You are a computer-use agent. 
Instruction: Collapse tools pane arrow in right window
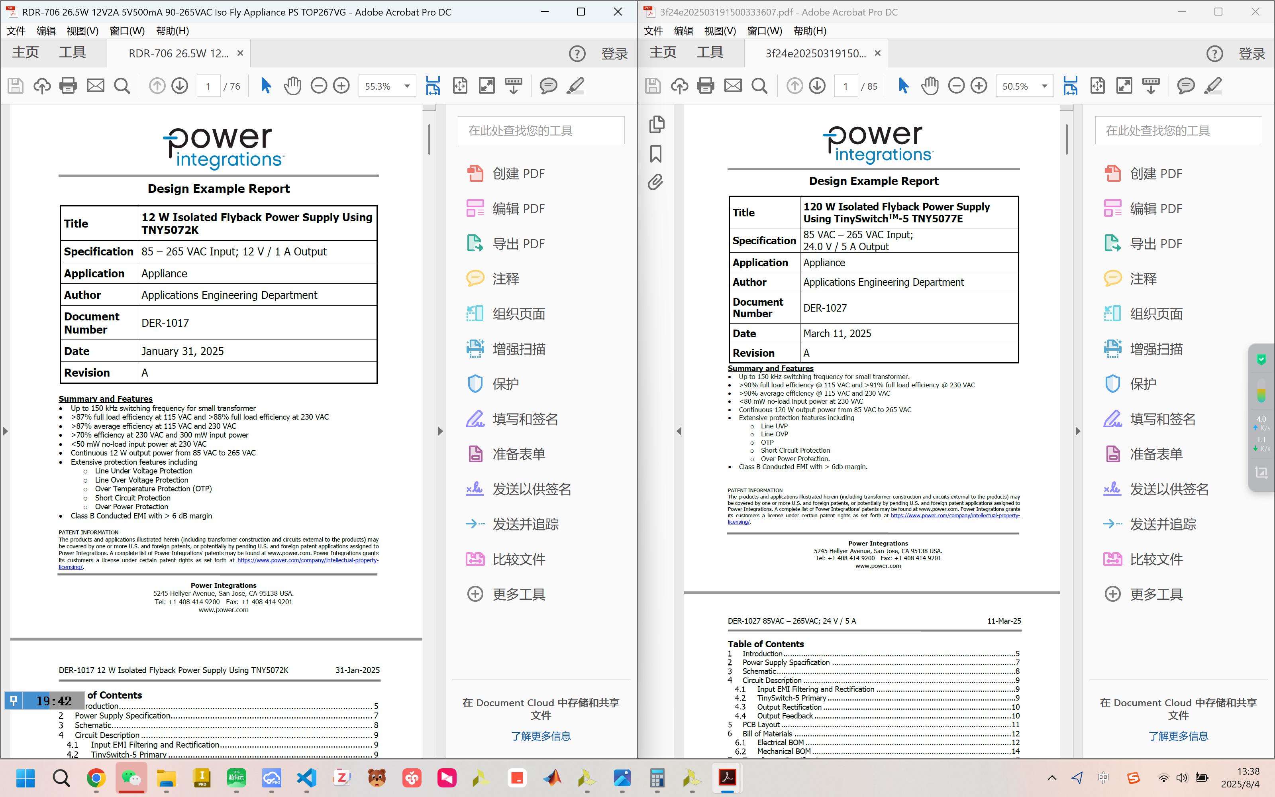(1078, 431)
